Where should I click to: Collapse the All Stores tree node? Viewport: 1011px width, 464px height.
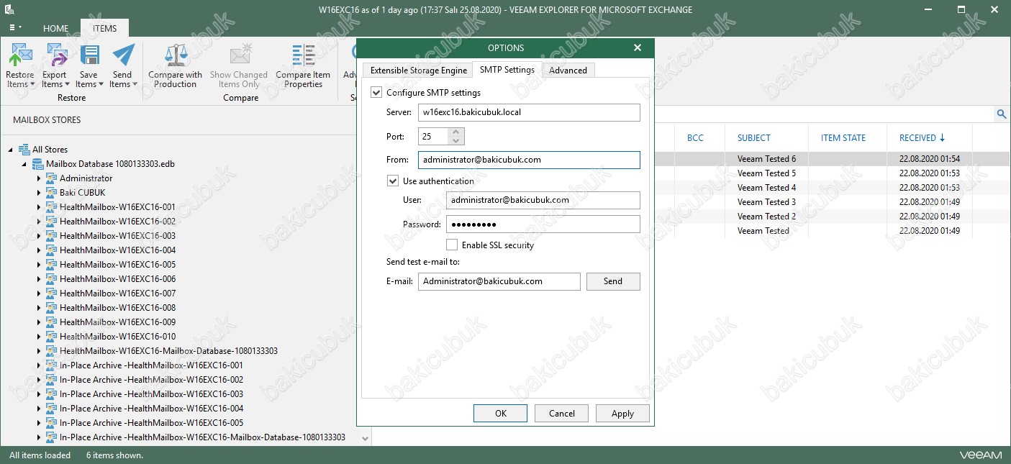click(11, 150)
